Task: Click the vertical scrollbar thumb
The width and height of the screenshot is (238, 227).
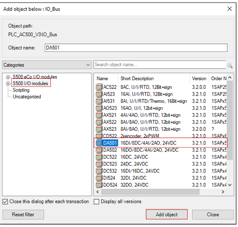Action: coord(230,121)
